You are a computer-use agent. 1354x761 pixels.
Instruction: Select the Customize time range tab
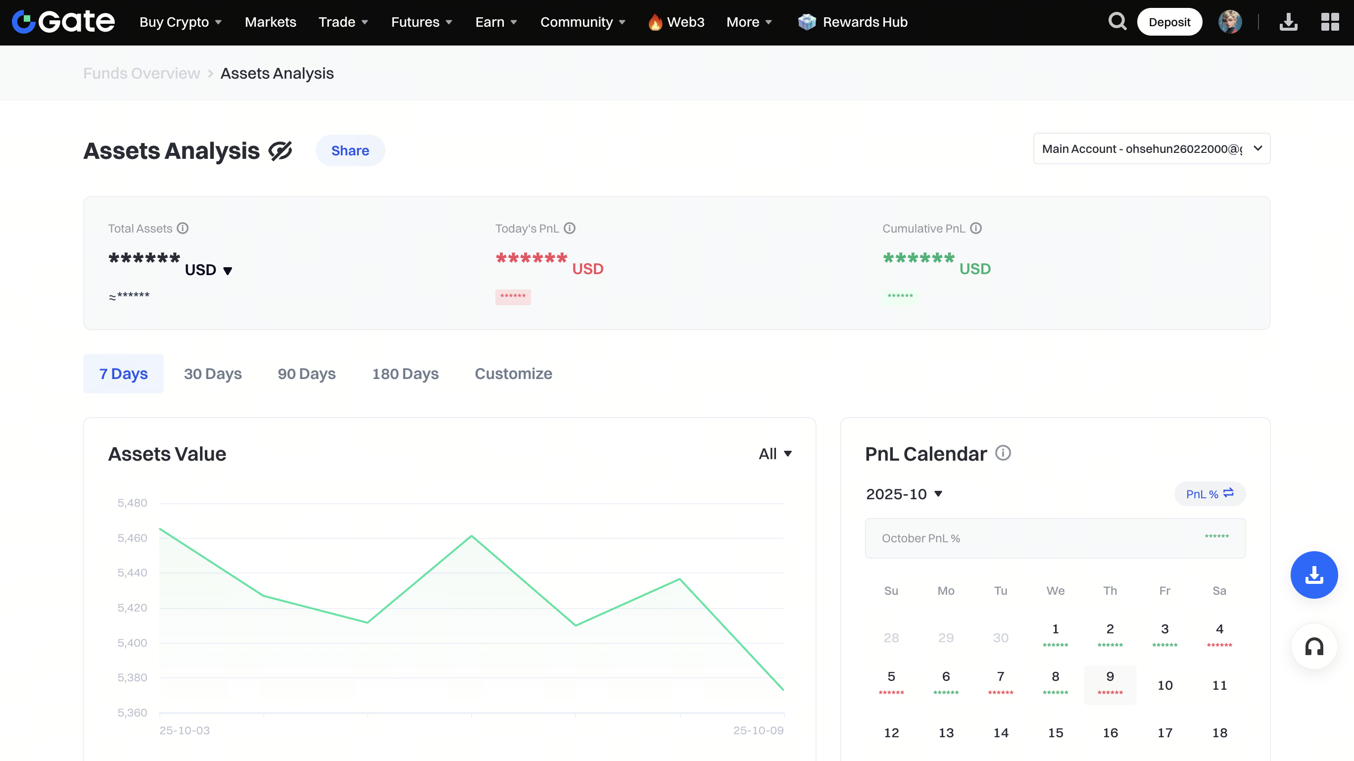point(513,374)
